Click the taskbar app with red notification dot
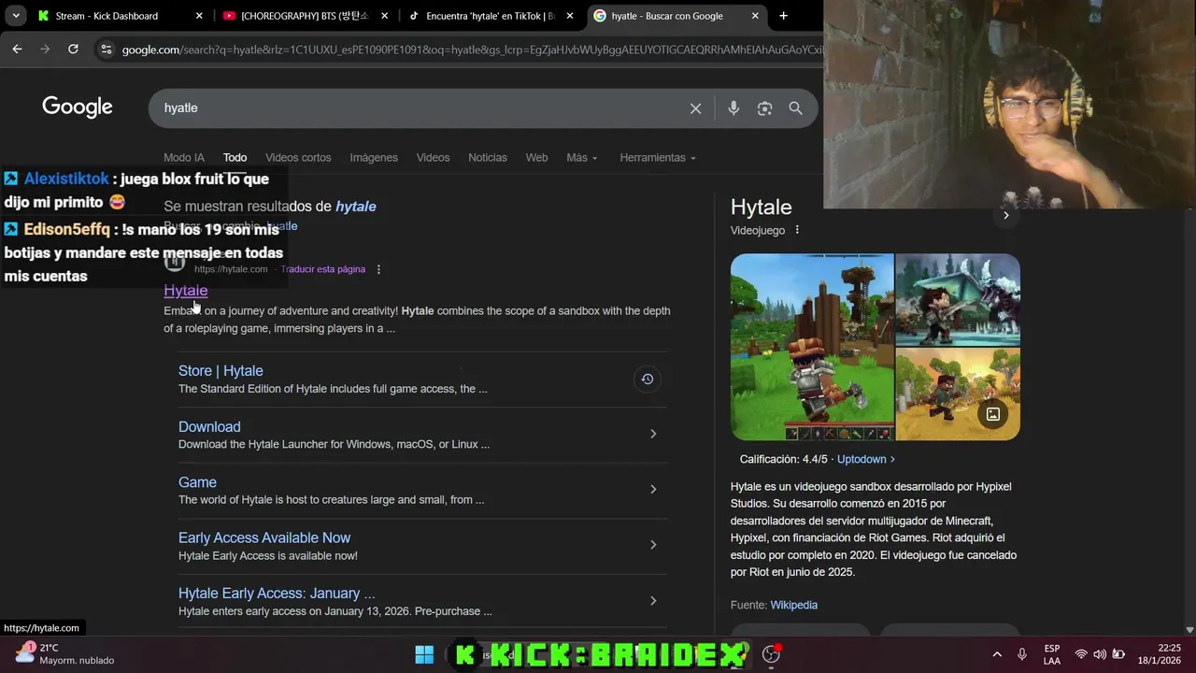The width and height of the screenshot is (1196, 673). tap(771, 654)
